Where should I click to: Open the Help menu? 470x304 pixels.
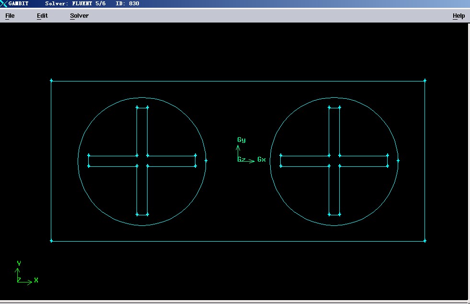coord(459,16)
